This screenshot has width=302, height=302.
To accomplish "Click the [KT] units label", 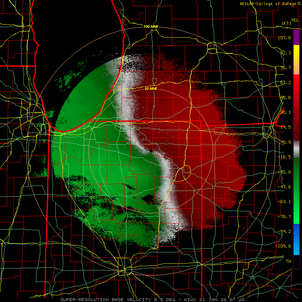I will click(287, 23).
